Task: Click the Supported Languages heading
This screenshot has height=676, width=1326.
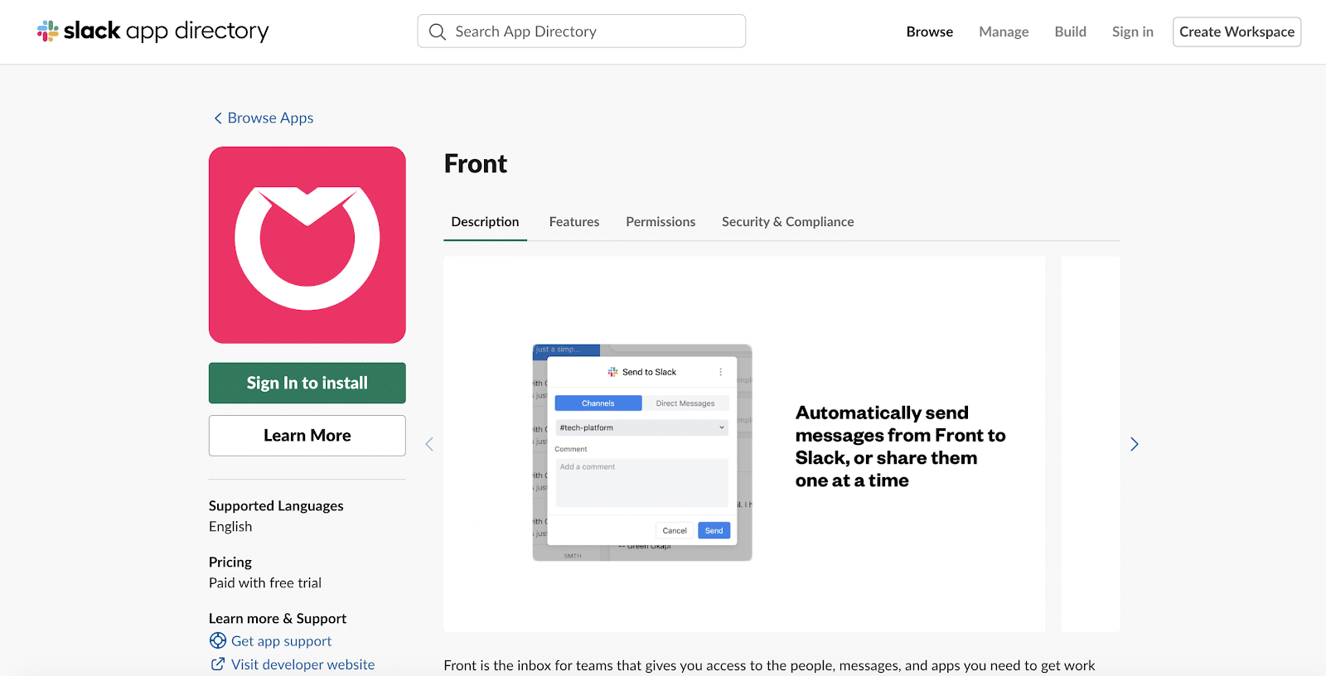Action: pyautogui.click(x=276, y=506)
